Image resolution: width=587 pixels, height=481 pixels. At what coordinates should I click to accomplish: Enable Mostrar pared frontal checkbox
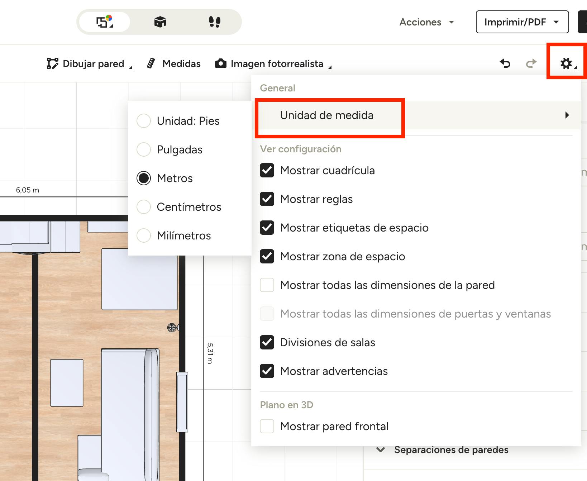pyautogui.click(x=267, y=426)
